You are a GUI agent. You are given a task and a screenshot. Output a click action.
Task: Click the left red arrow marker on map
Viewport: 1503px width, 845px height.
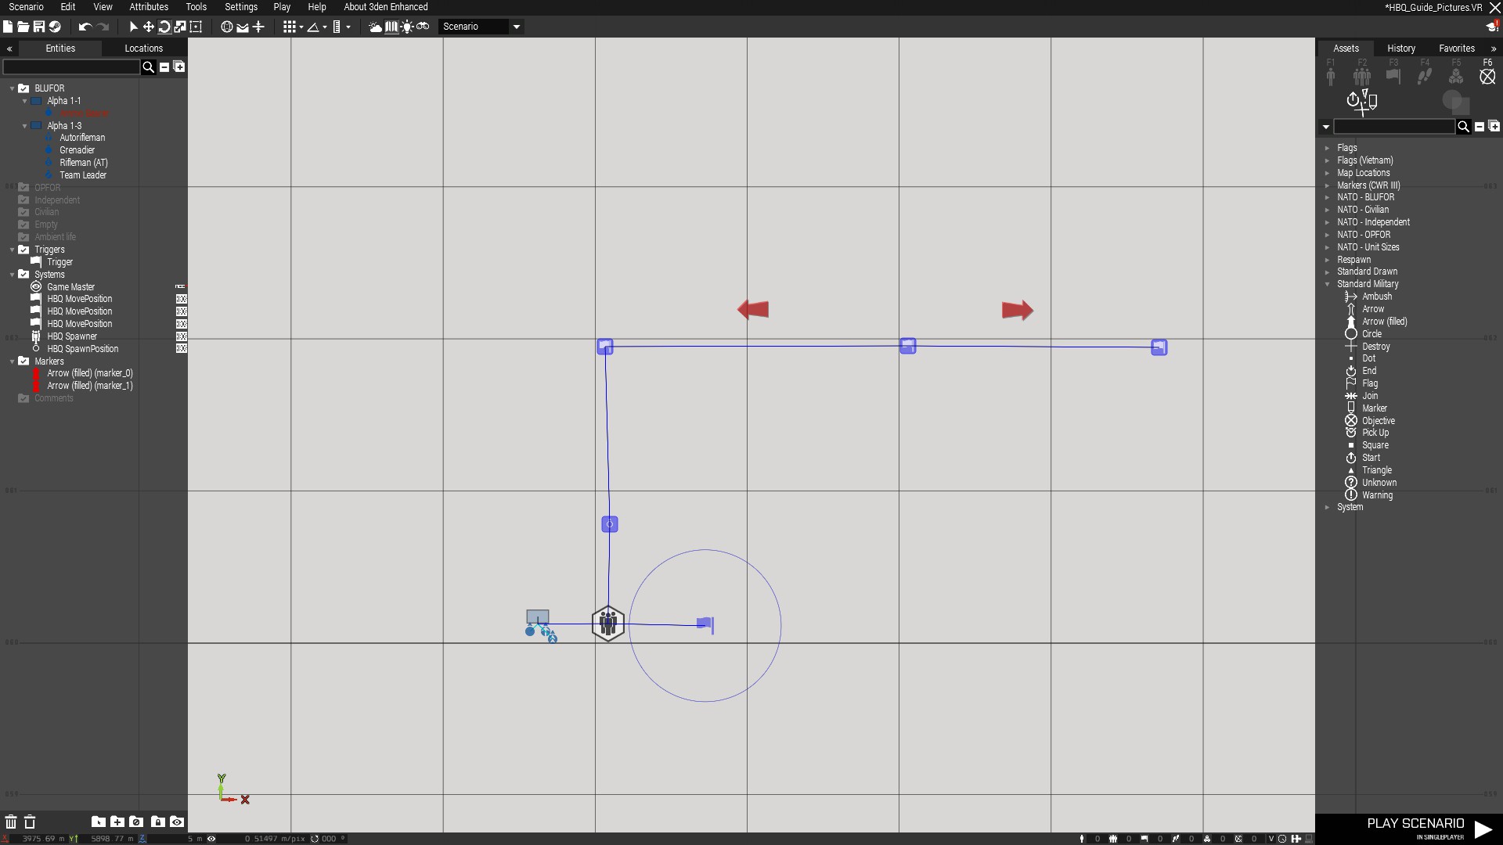pos(753,310)
